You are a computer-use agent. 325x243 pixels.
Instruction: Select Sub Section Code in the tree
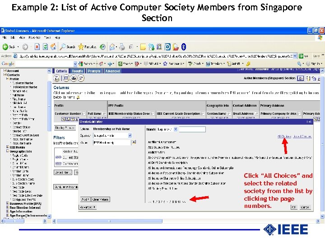tap(23, 180)
